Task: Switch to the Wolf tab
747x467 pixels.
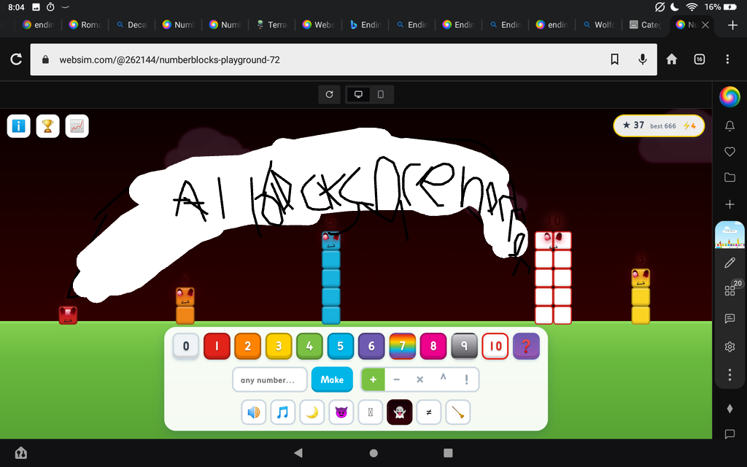Action: pos(600,25)
